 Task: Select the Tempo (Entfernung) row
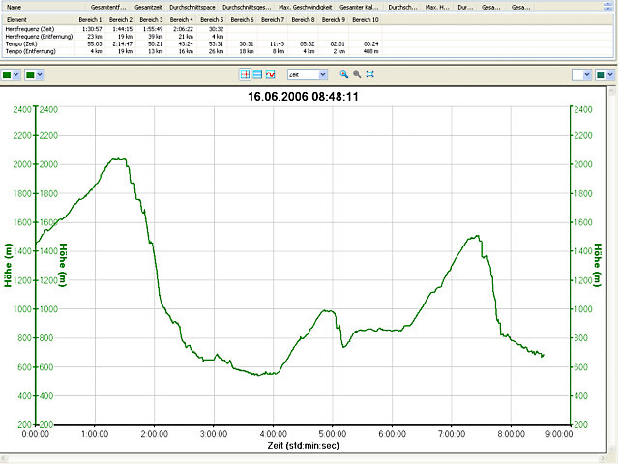pos(29,50)
